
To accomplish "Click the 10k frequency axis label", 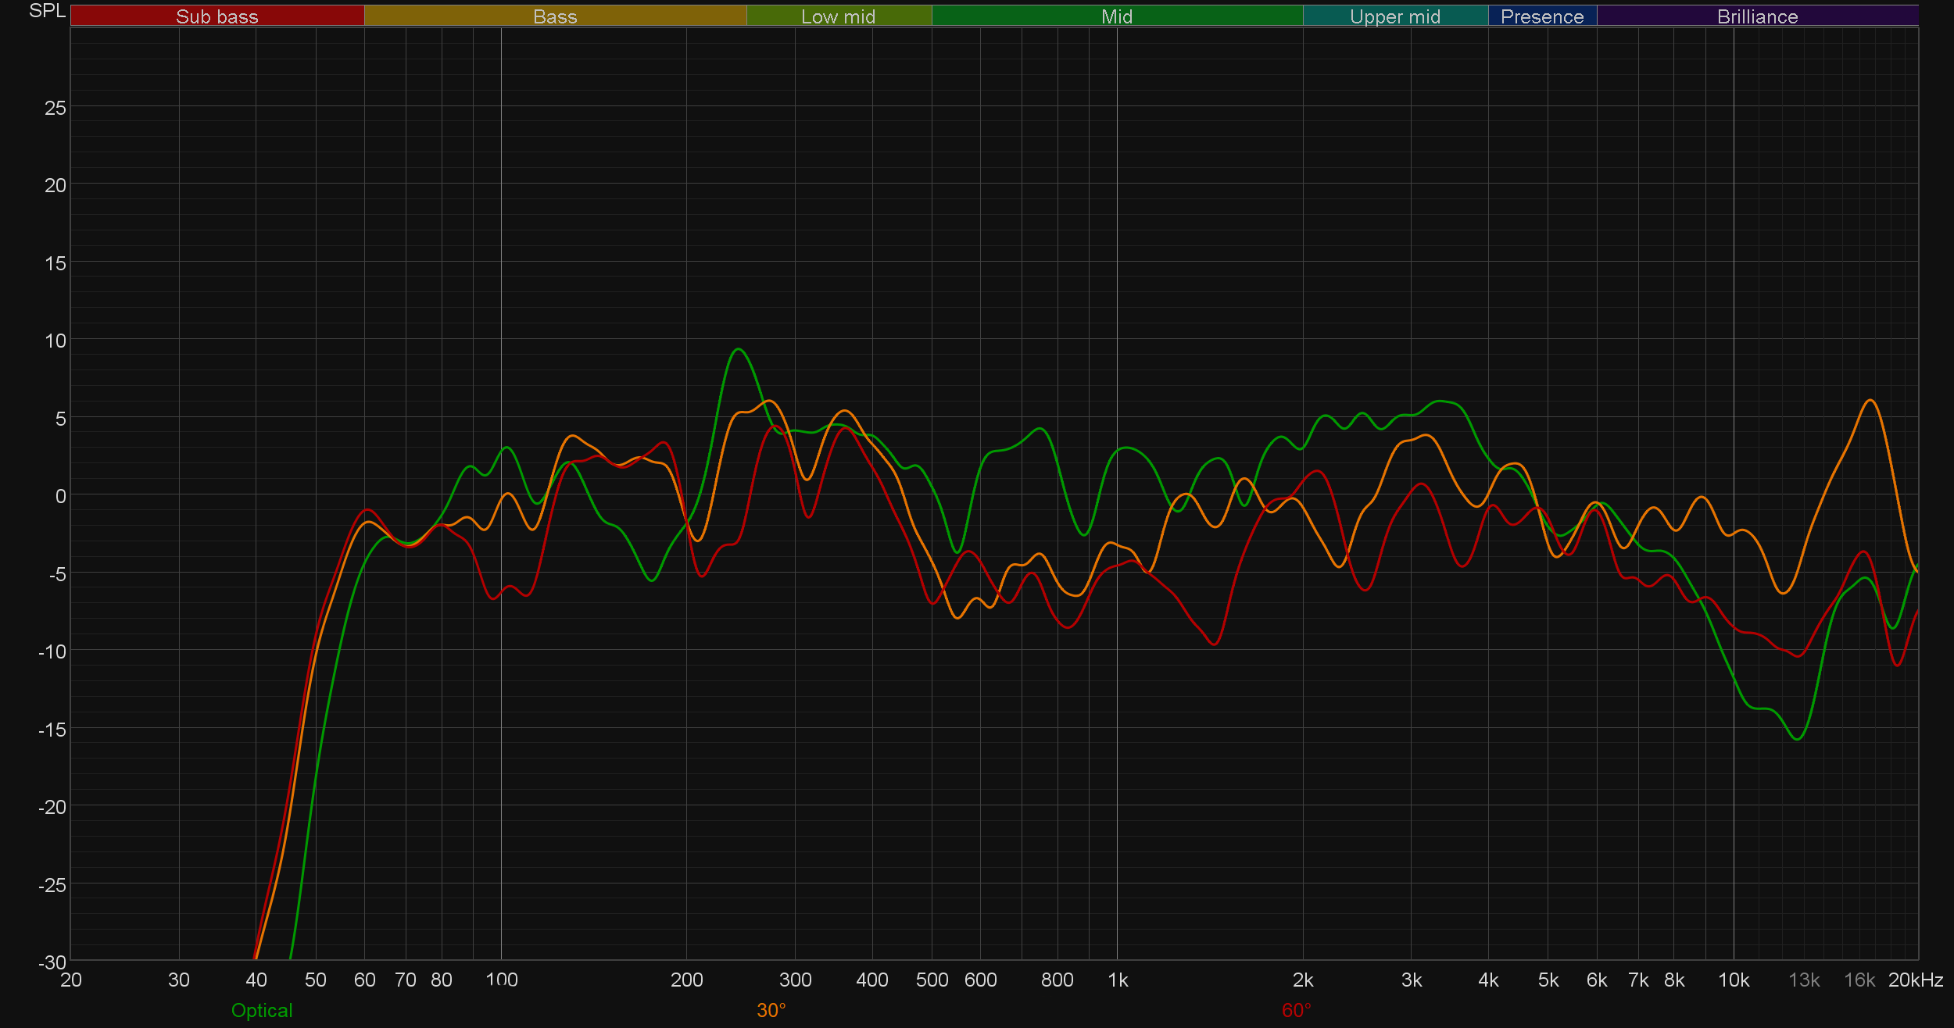I will 1733,980.
